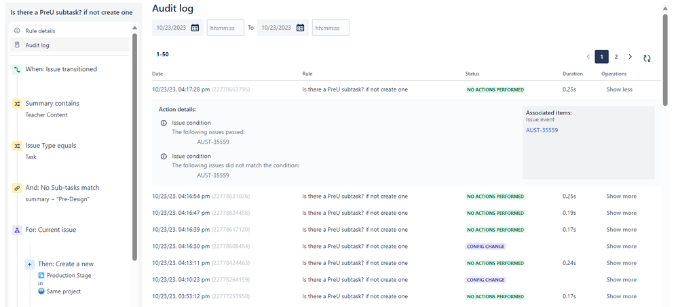Open the Rule details section
678x307 pixels.
point(70,30)
